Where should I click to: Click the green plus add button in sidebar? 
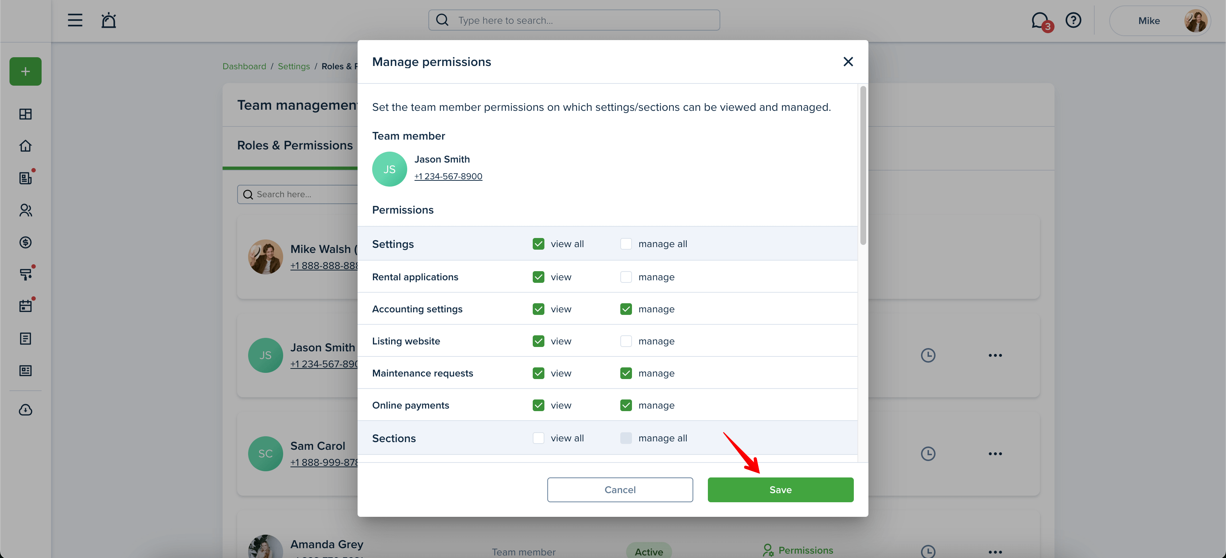point(26,71)
